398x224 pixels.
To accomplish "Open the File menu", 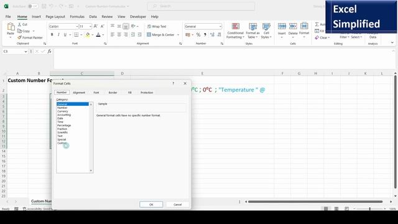I will [8, 17].
